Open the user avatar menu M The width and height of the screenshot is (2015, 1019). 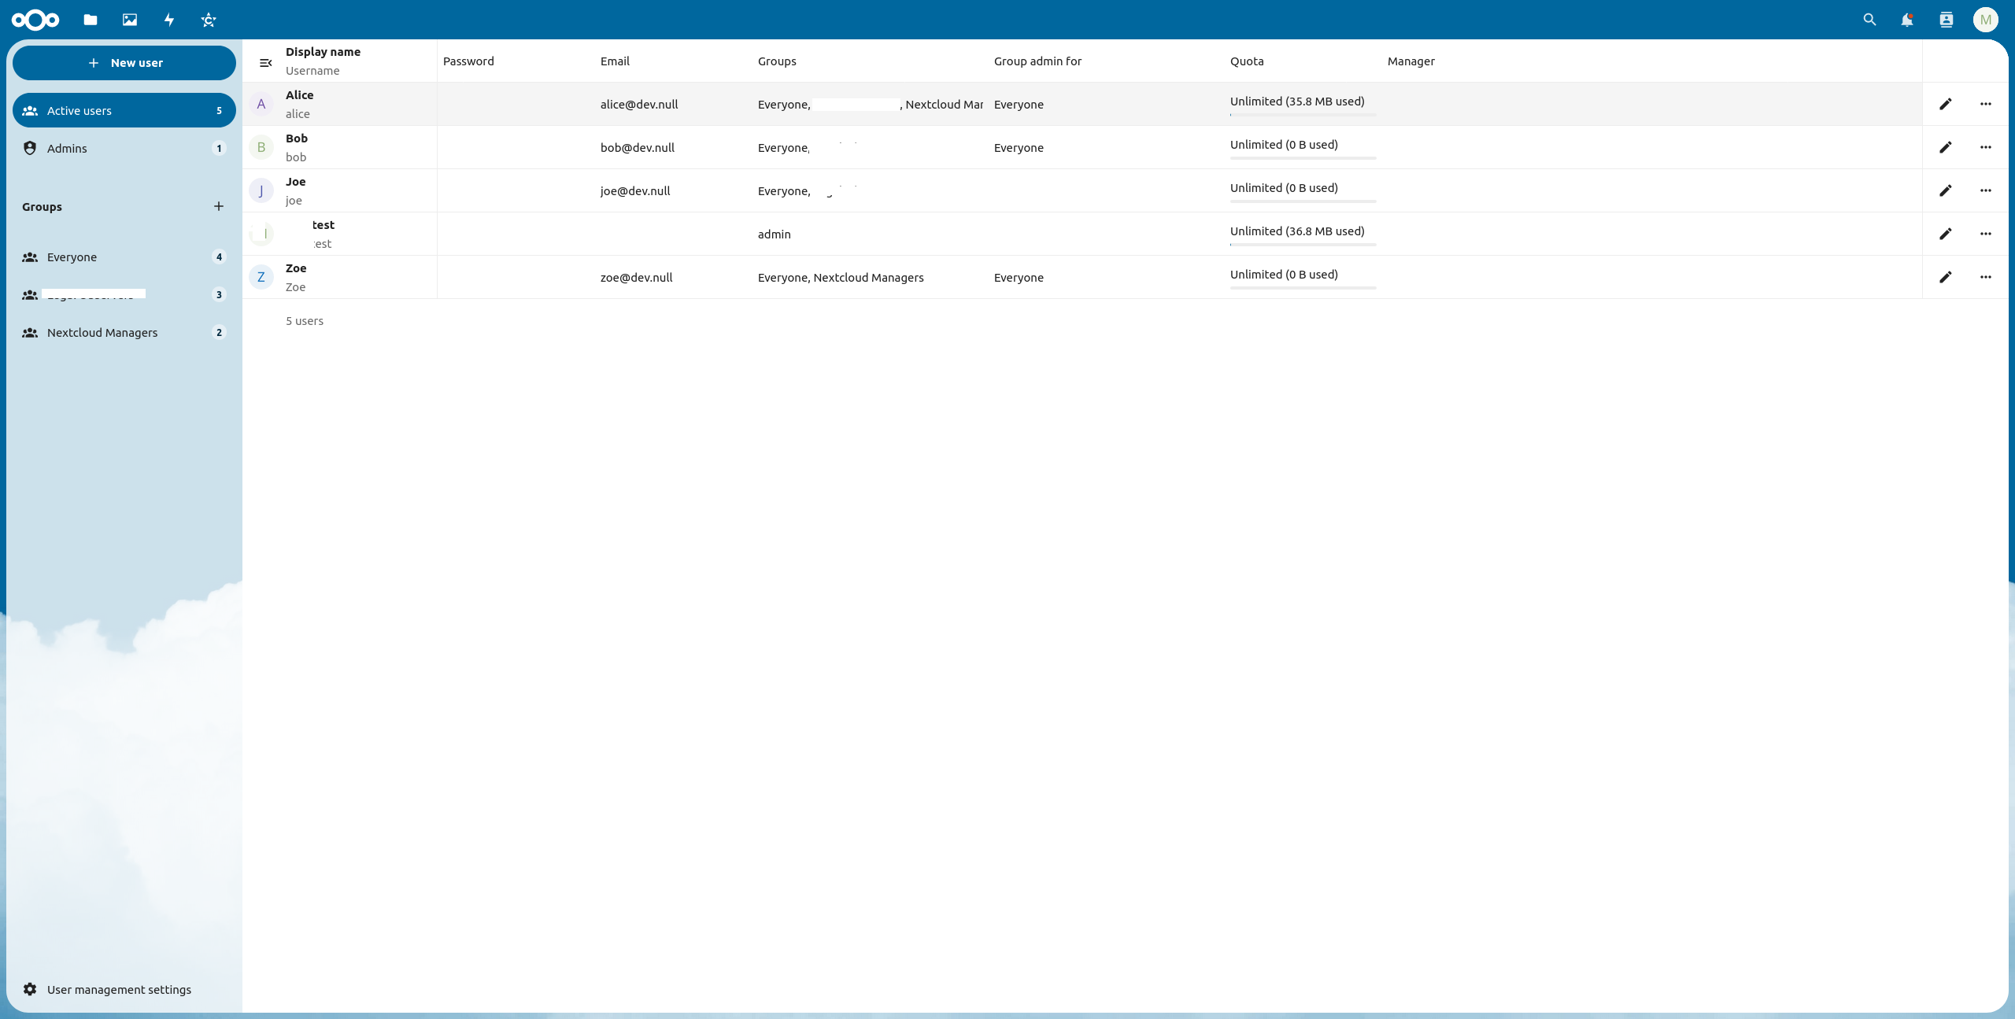pyautogui.click(x=1986, y=20)
